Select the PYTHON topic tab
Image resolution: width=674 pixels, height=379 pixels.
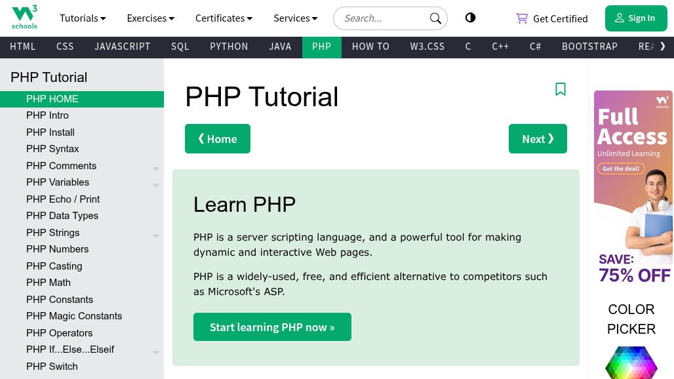tap(229, 47)
